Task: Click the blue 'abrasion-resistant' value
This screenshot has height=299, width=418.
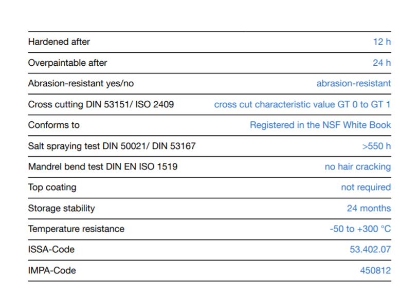Action: [353, 83]
